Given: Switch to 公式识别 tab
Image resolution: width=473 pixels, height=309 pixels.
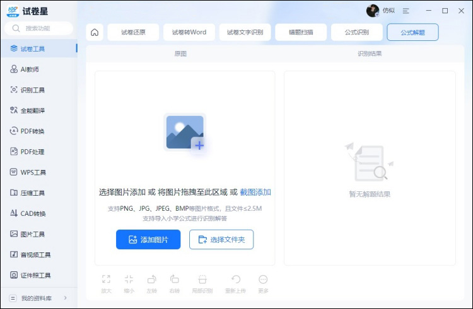Looking at the screenshot, I should pyautogui.click(x=357, y=32).
